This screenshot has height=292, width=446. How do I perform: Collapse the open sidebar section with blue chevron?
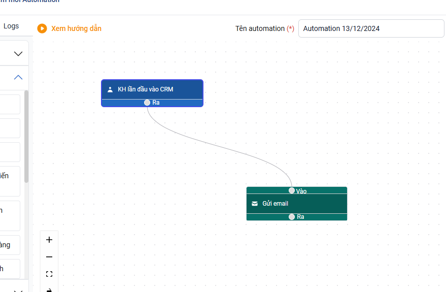(18, 78)
